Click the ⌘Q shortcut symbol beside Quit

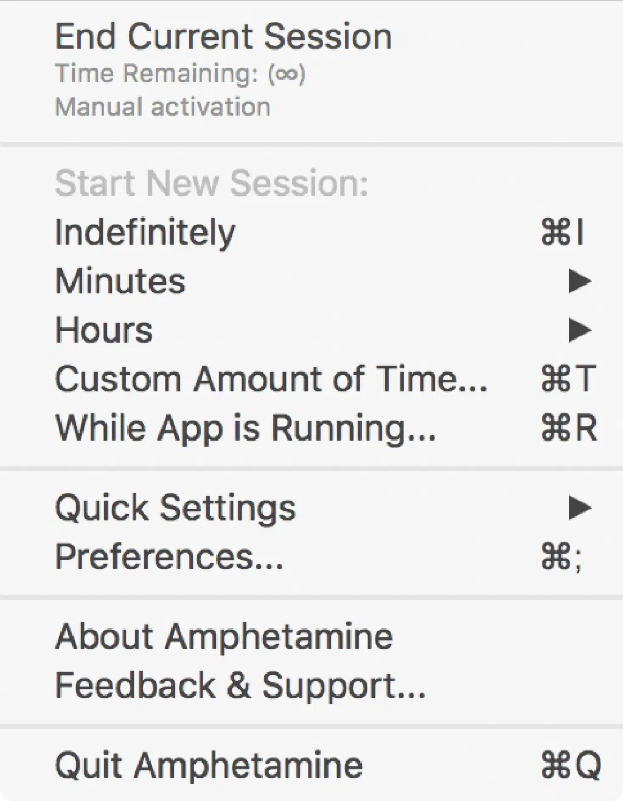[570, 765]
